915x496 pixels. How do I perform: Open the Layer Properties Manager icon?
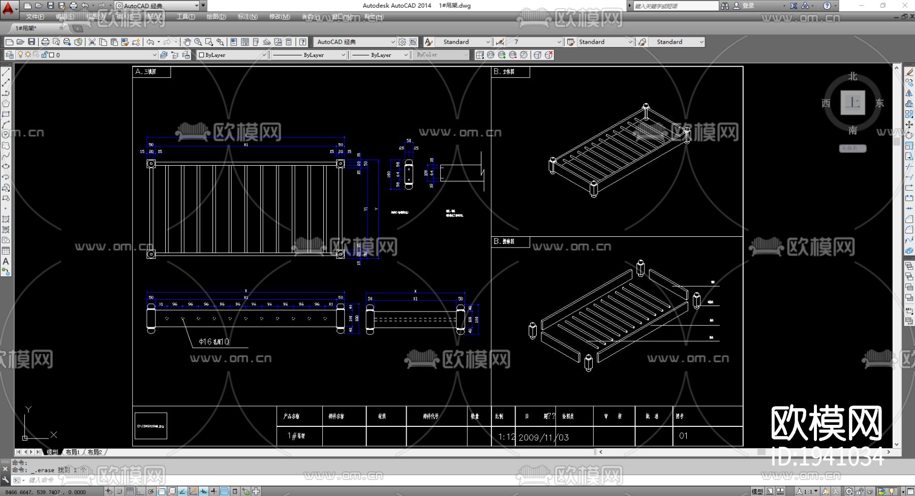(10, 55)
